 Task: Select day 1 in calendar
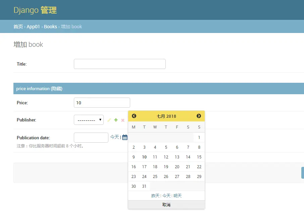[x=199, y=137]
